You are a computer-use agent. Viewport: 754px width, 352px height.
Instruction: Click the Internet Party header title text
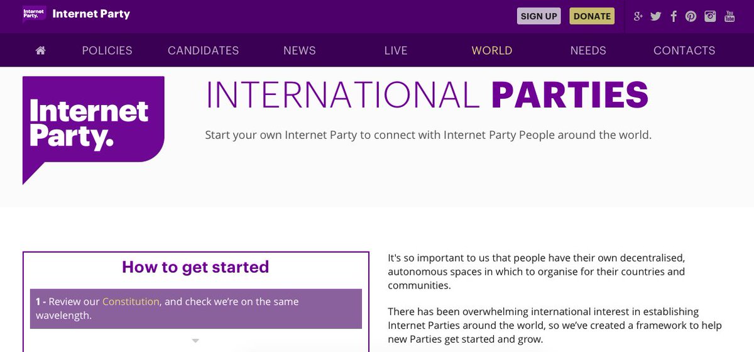tap(91, 14)
